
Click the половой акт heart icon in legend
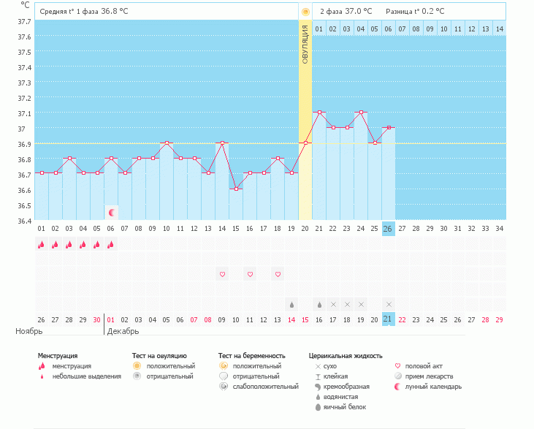[x=397, y=366]
